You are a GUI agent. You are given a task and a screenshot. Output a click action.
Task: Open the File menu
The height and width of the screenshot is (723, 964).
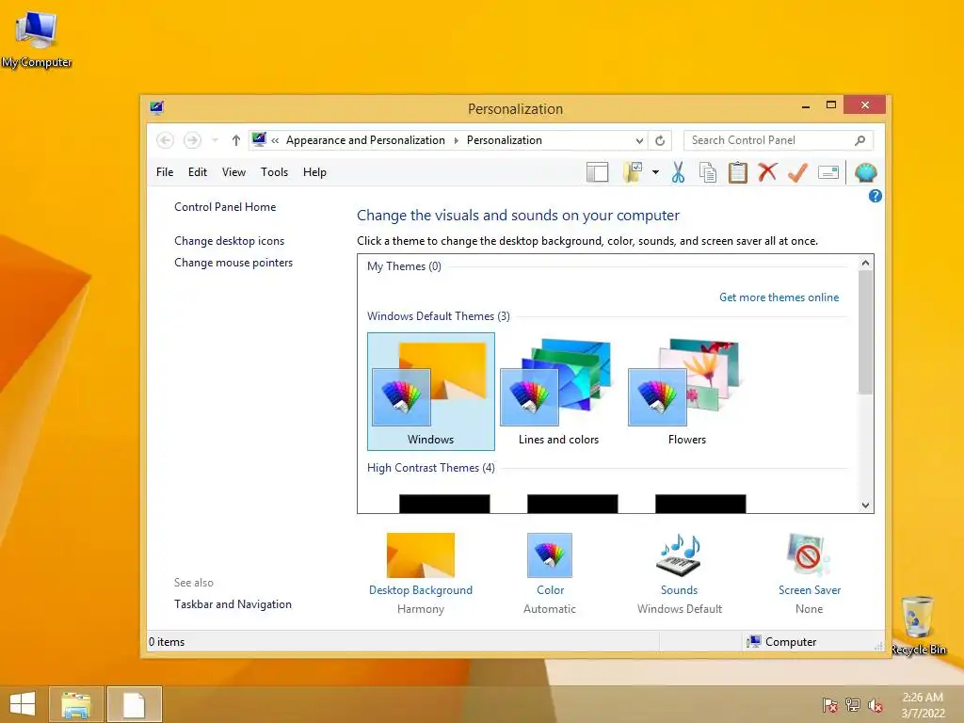point(165,172)
